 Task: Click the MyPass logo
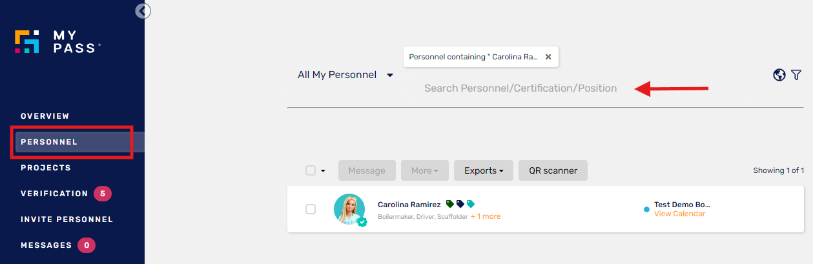57,41
